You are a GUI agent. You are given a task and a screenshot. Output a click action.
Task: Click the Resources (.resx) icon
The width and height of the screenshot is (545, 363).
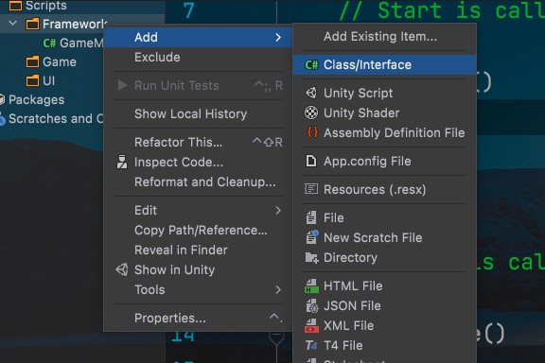tap(311, 189)
